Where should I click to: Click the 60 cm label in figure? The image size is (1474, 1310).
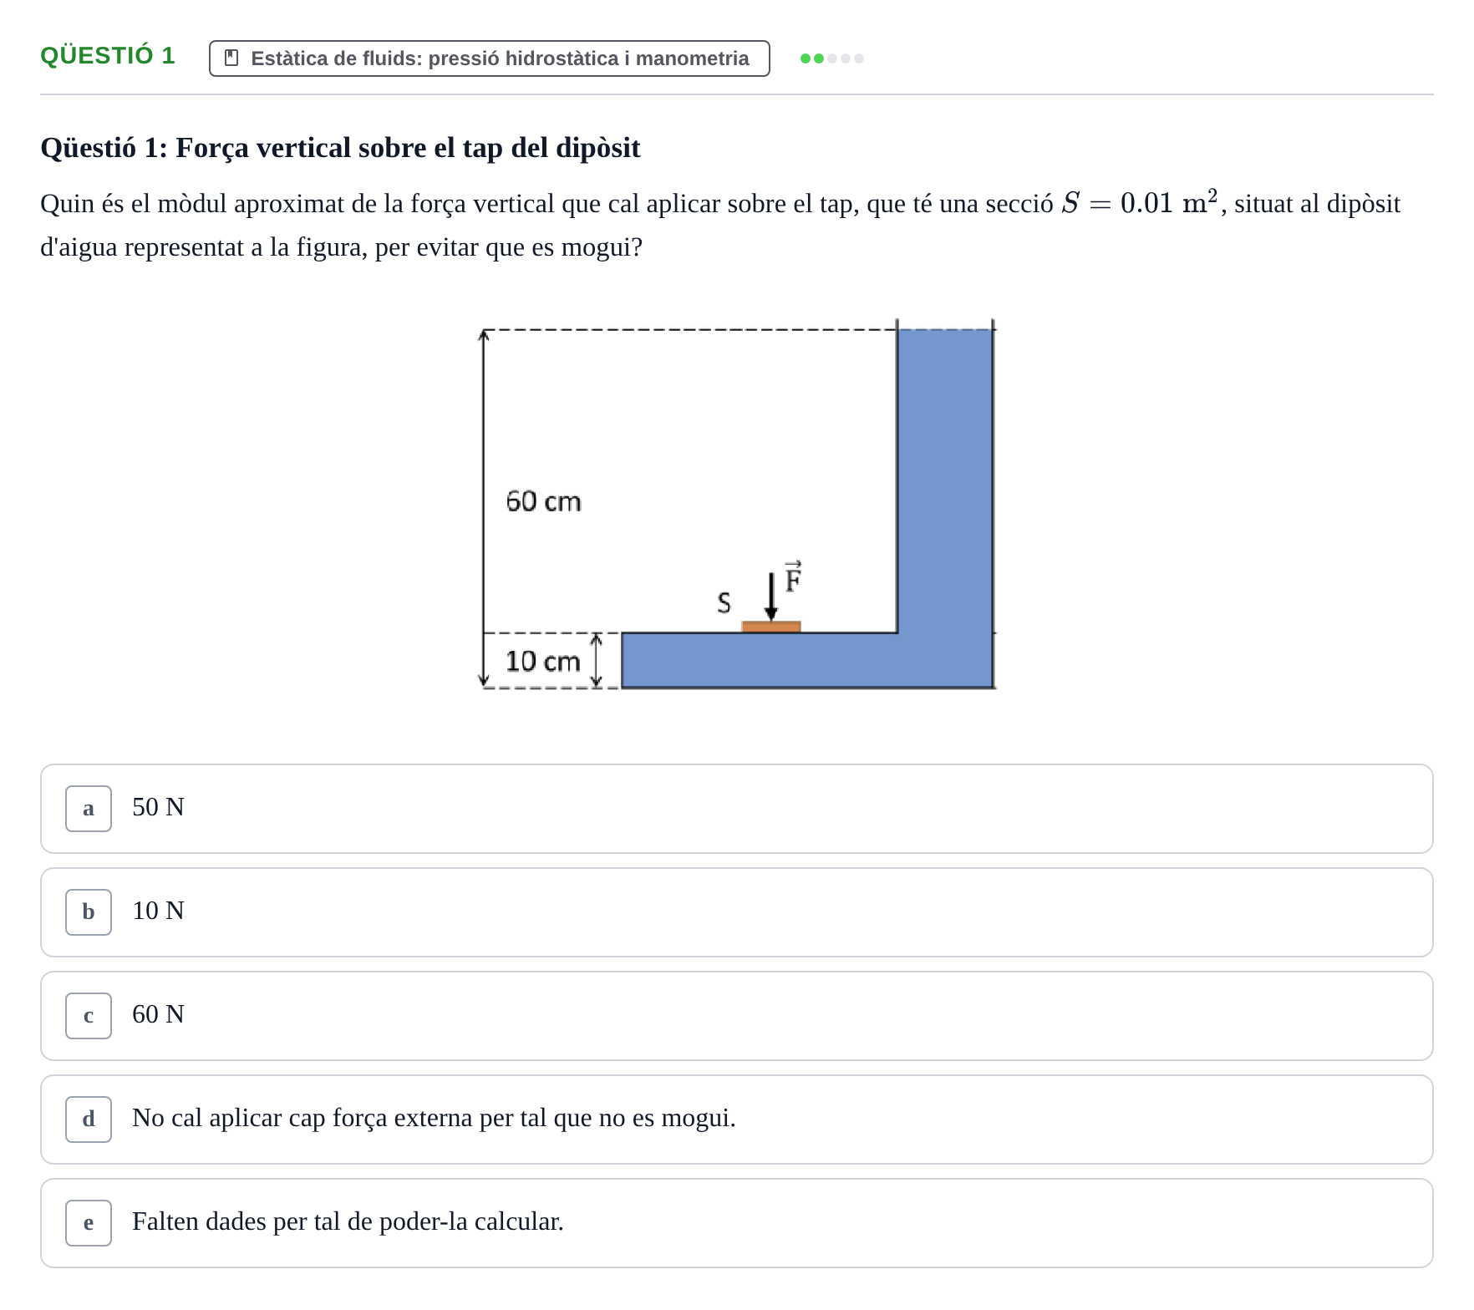(543, 501)
